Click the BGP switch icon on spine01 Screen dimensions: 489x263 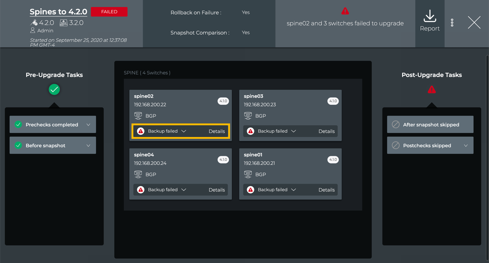(x=248, y=174)
